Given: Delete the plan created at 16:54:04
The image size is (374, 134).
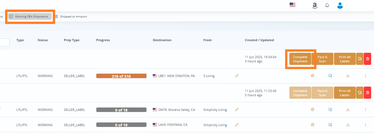Looking at the screenshot, I should (367, 59).
